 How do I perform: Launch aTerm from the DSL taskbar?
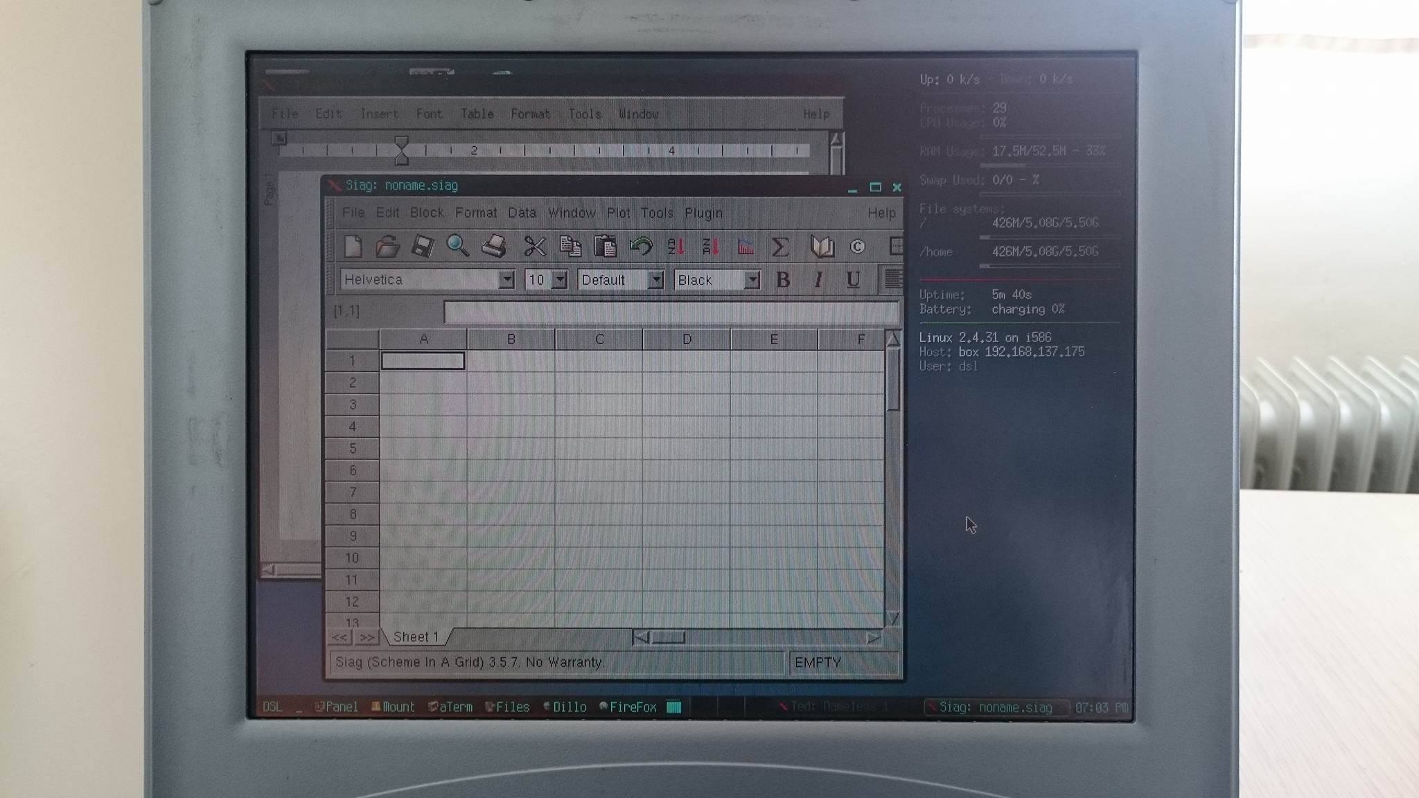tap(451, 707)
